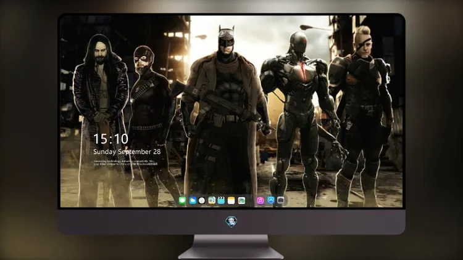
Task: Open the Photos gallery dock icon
Action: coord(241,200)
